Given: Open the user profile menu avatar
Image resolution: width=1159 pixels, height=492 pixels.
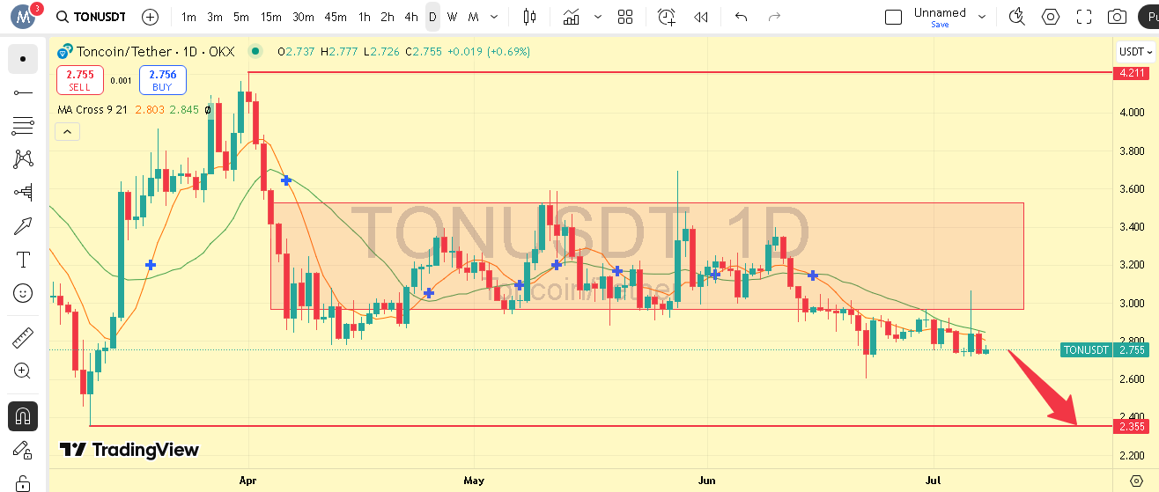Looking at the screenshot, I should 25,17.
